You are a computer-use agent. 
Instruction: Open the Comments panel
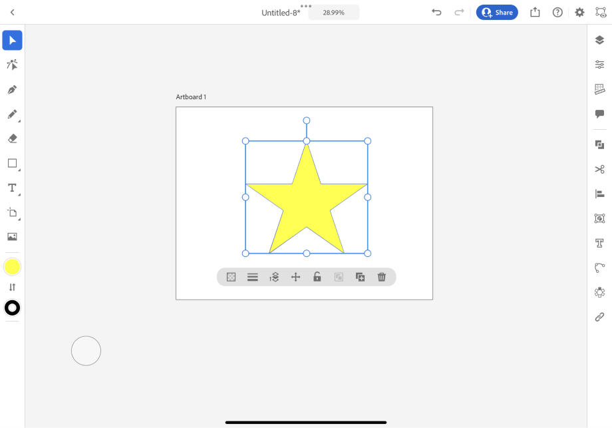coord(599,114)
